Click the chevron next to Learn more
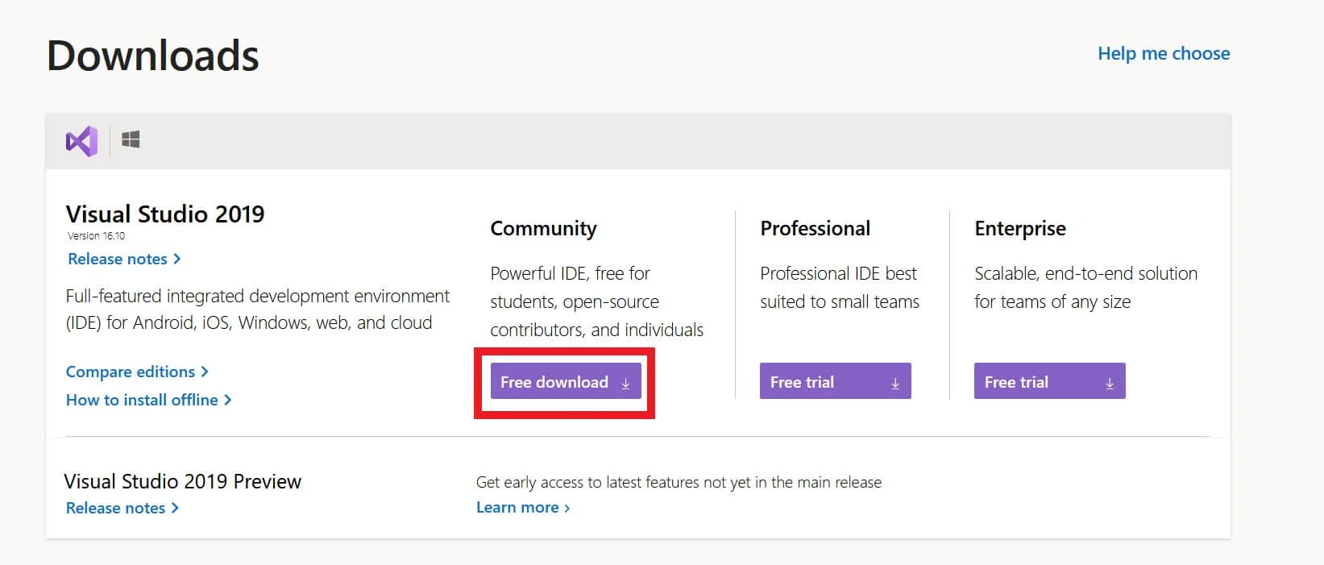1324x565 pixels. 567,508
